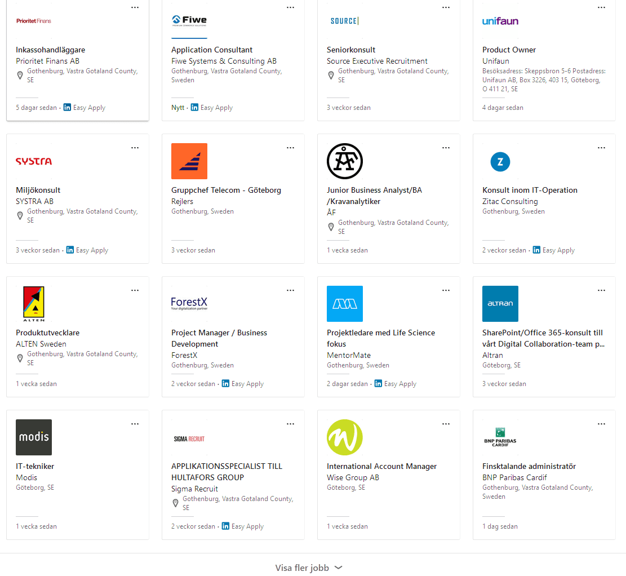This screenshot has height=576, width=626.
Task: Open three-dot menu on MentorMate job card
Action: point(446,290)
